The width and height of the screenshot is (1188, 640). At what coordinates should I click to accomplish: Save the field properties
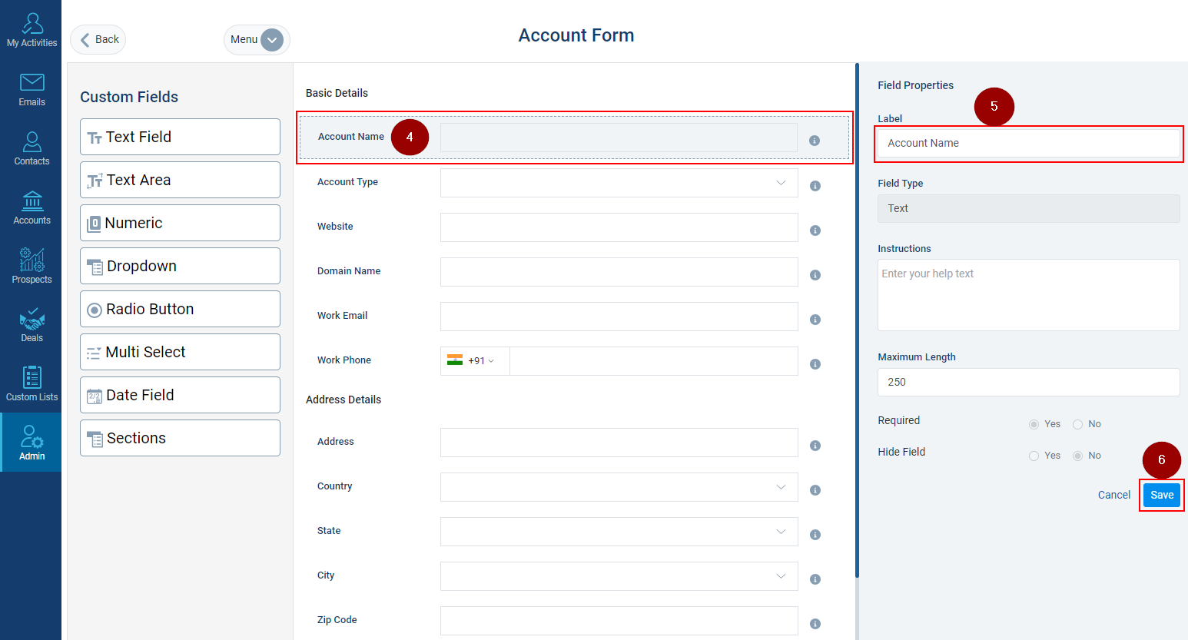pos(1162,495)
